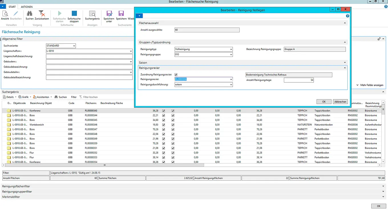Click the Ansicht magnifier icon in ribbon
Image resolution: width=388 pixels, height=210 pixels.
pyautogui.click(x=5, y=14)
